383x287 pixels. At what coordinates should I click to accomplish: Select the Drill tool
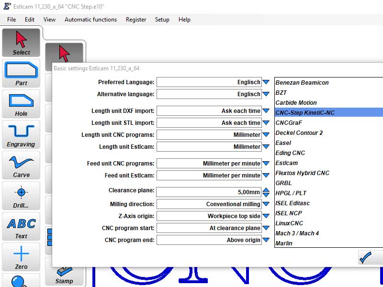pyautogui.click(x=21, y=196)
